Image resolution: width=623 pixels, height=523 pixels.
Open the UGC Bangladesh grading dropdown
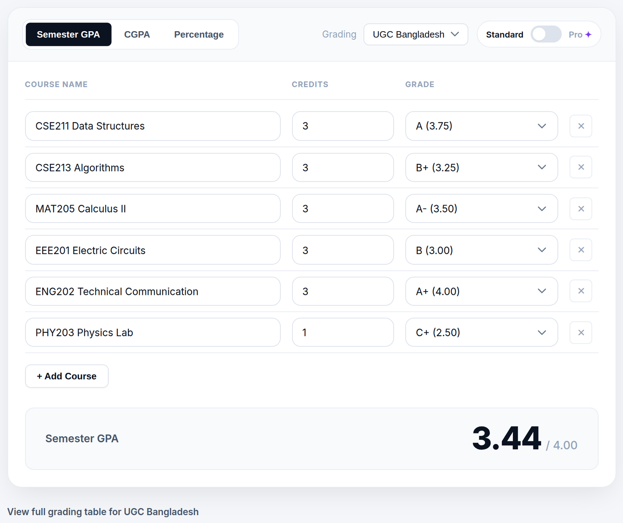pos(415,34)
